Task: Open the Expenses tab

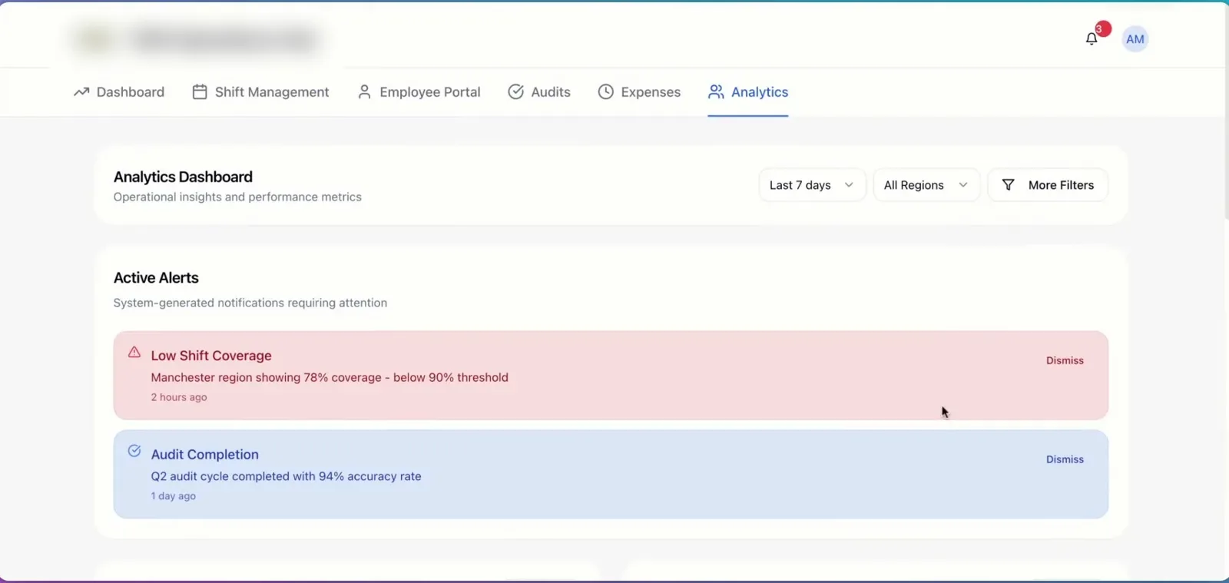Action: (639, 92)
